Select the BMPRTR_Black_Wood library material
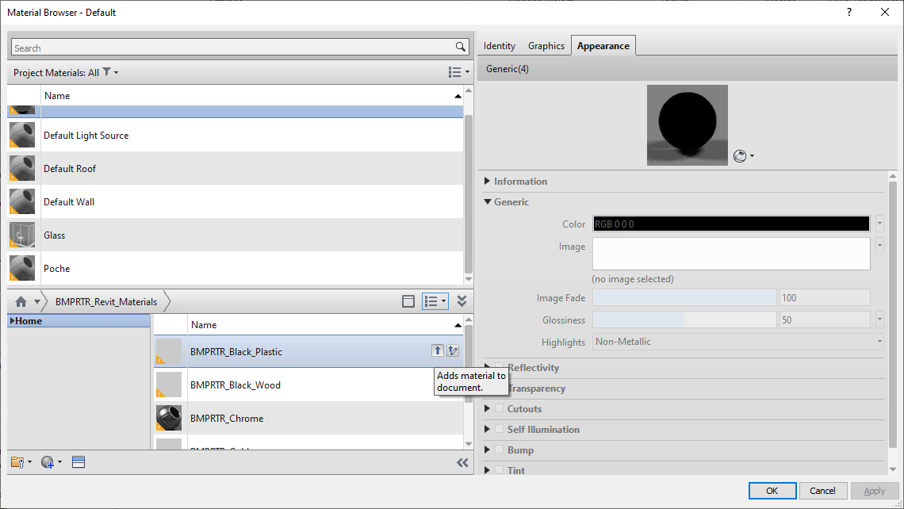The width and height of the screenshot is (904, 509). [x=309, y=385]
